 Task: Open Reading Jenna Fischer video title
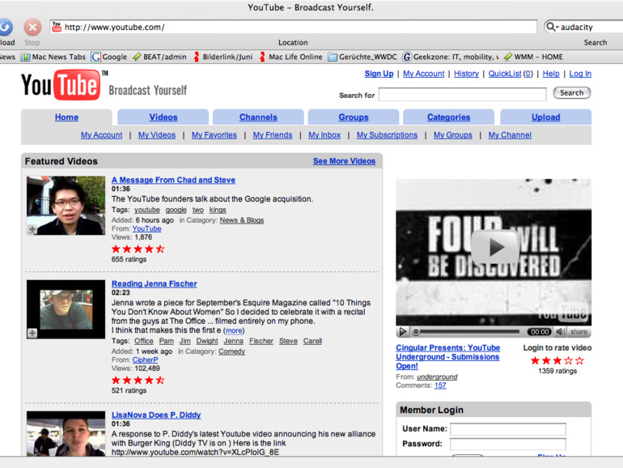[x=155, y=284]
